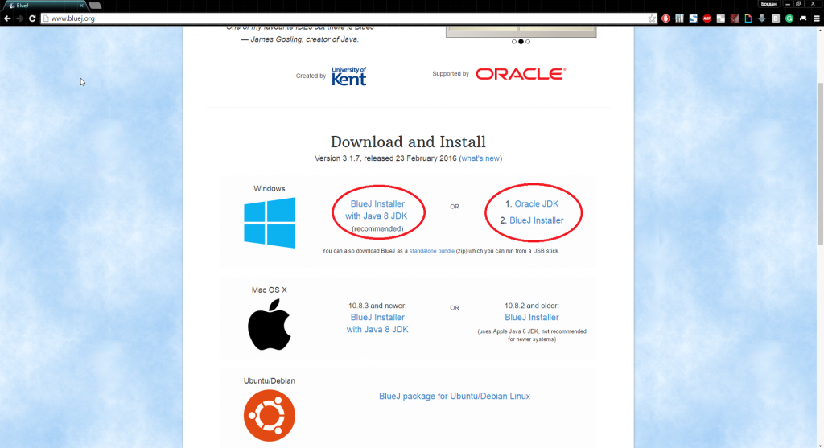Click the 'James Gosling, creator of Java' quote
Image resolution: width=824 pixels, height=448 pixels.
pos(299,39)
